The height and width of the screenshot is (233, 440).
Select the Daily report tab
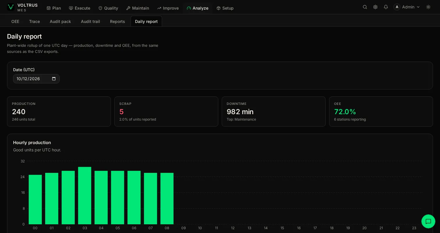point(146,21)
